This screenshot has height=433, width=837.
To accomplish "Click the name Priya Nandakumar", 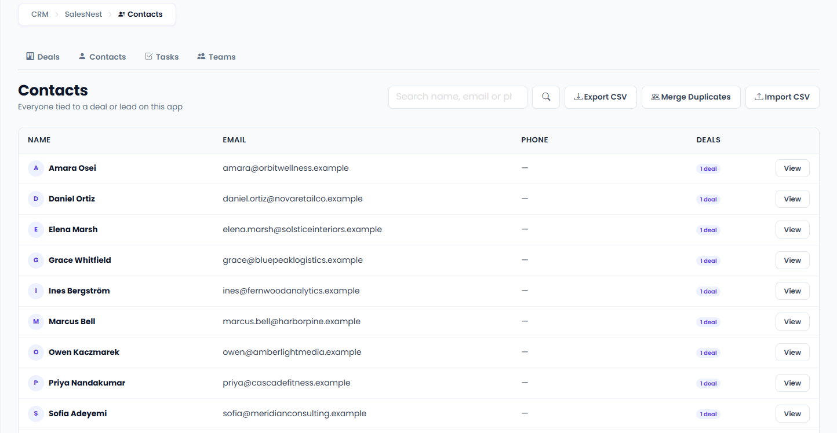I will click(87, 383).
